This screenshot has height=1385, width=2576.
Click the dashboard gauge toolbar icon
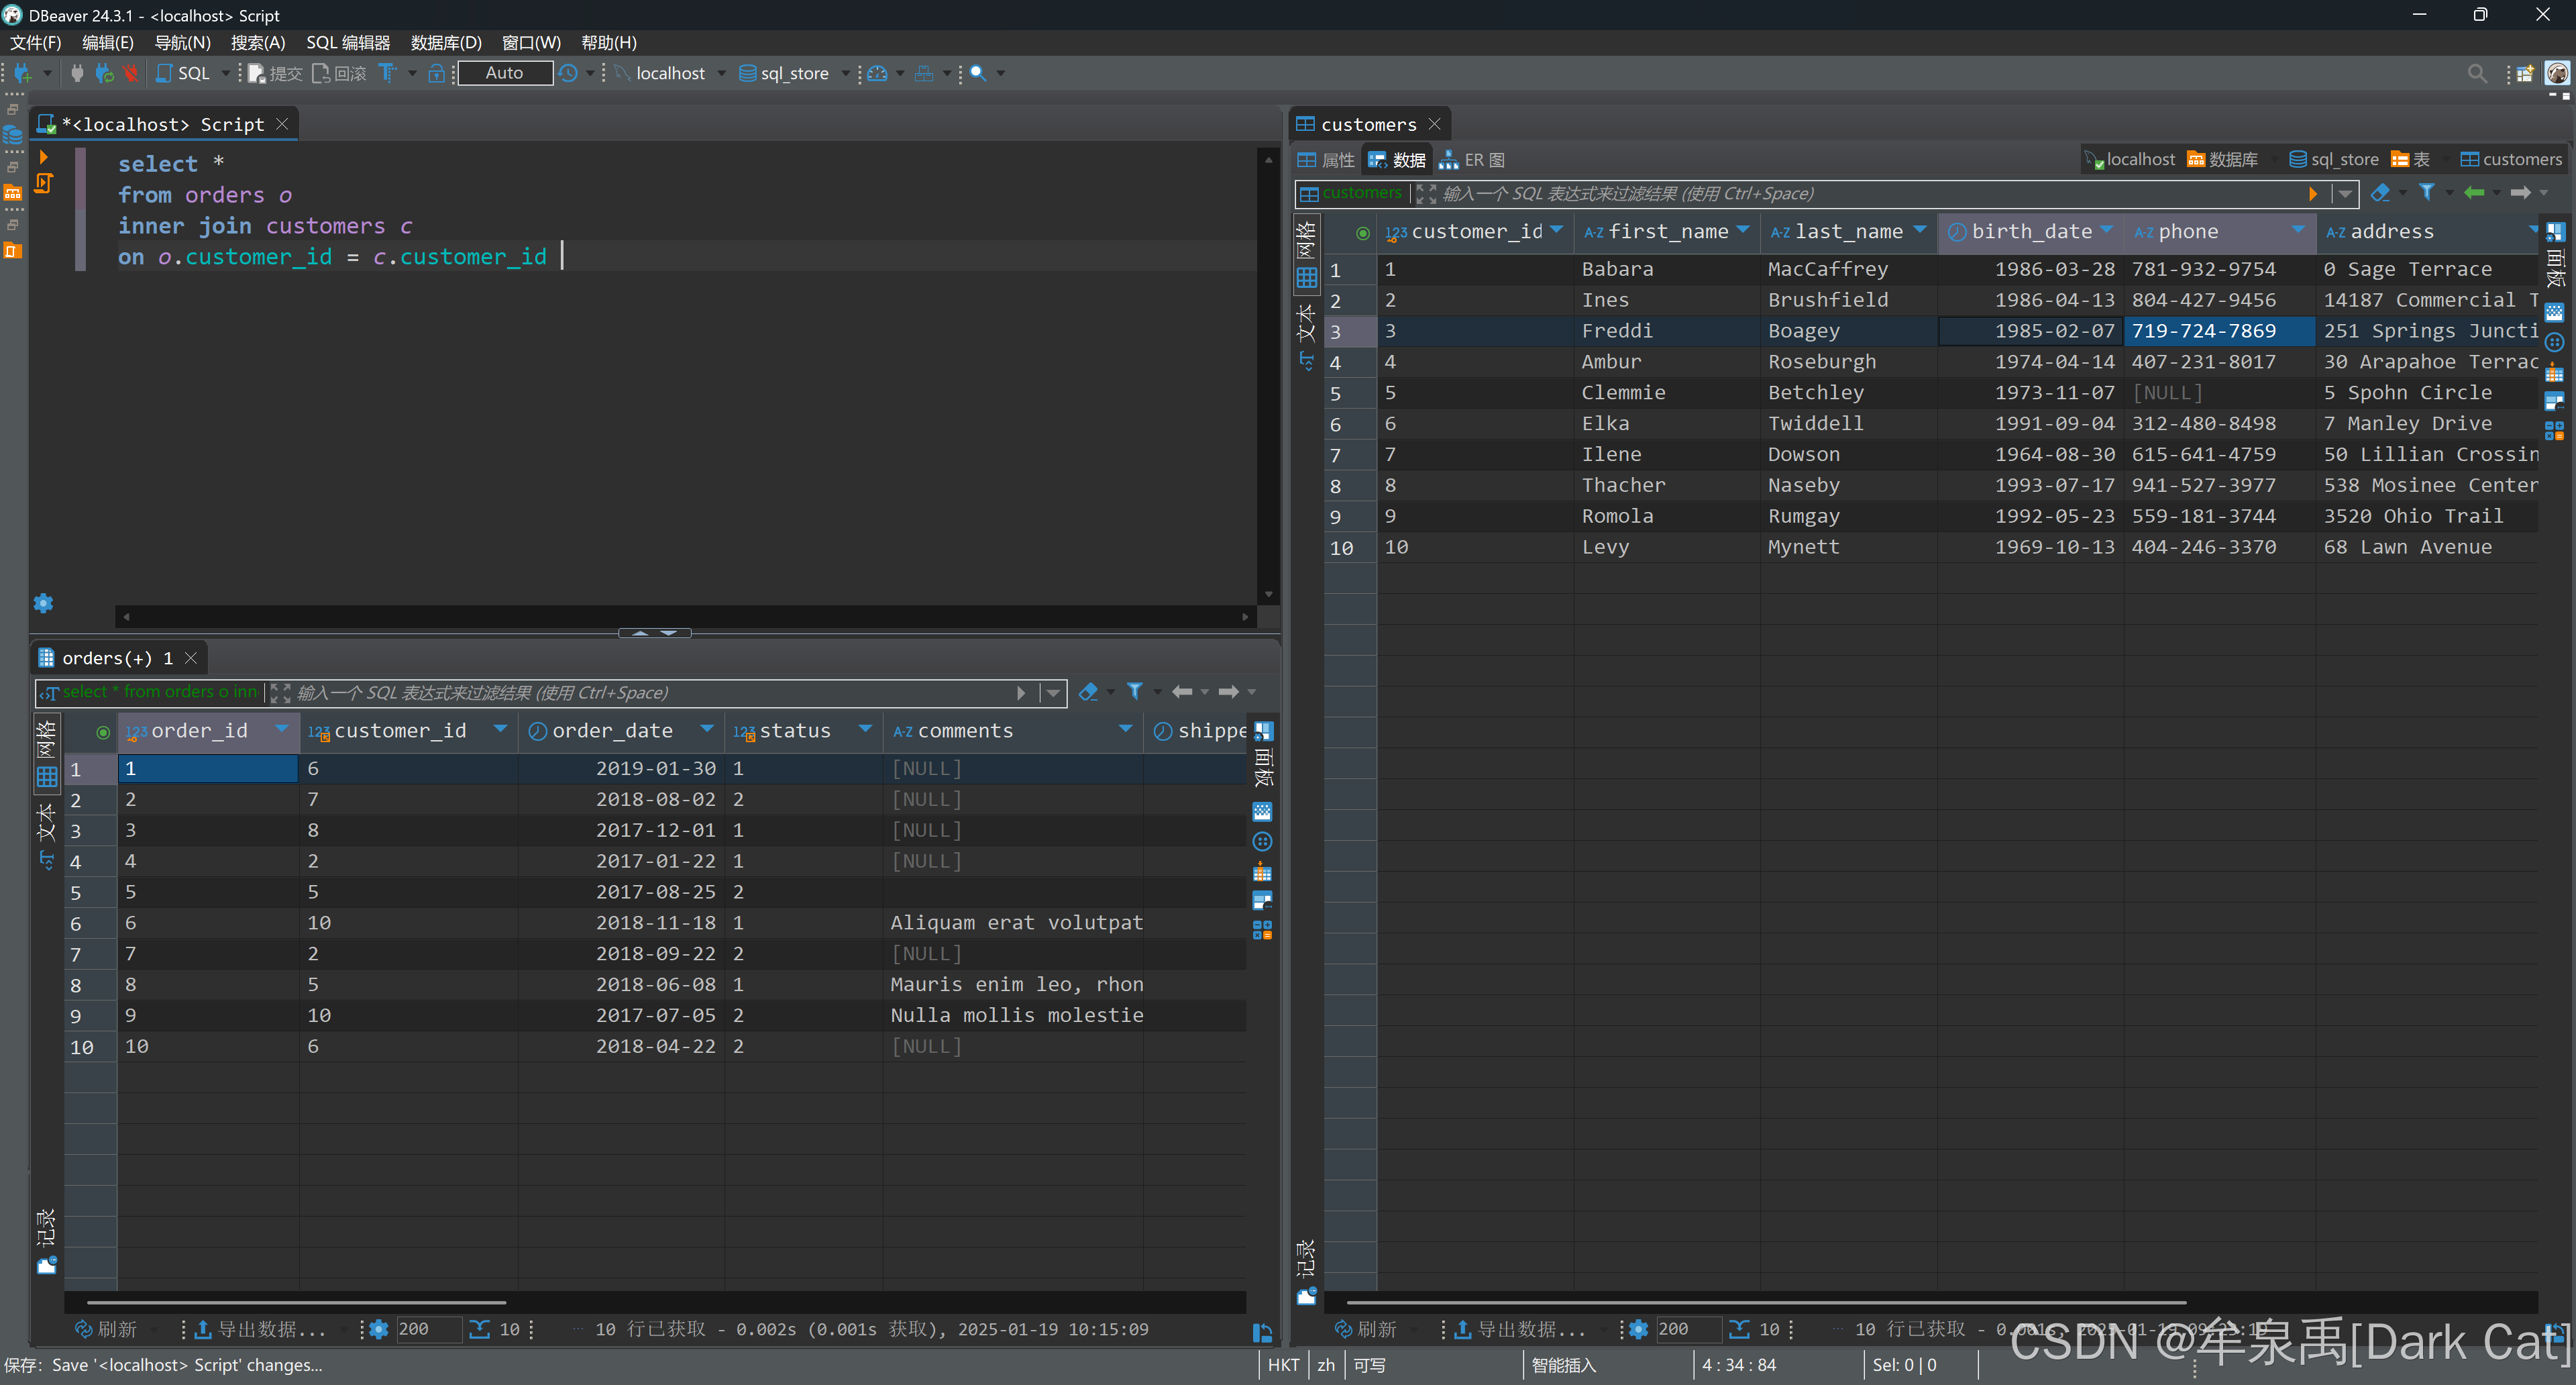click(877, 73)
